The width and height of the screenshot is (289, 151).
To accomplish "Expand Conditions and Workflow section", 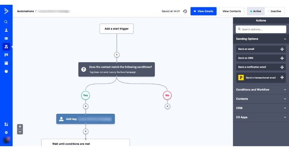I will point(285,89).
